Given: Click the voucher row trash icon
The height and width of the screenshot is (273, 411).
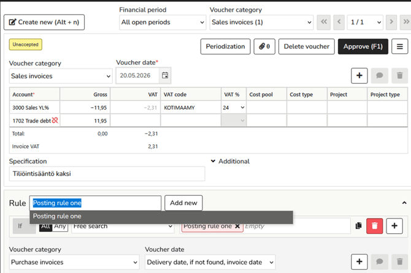Looking at the screenshot, I should pos(399,76).
